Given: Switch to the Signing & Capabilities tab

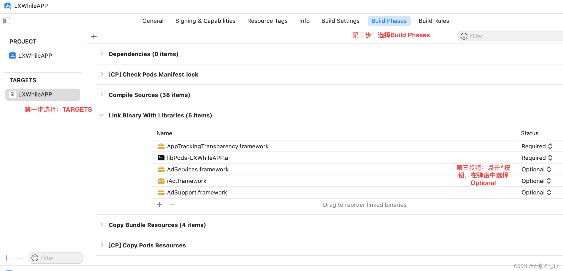Looking at the screenshot, I should (205, 21).
